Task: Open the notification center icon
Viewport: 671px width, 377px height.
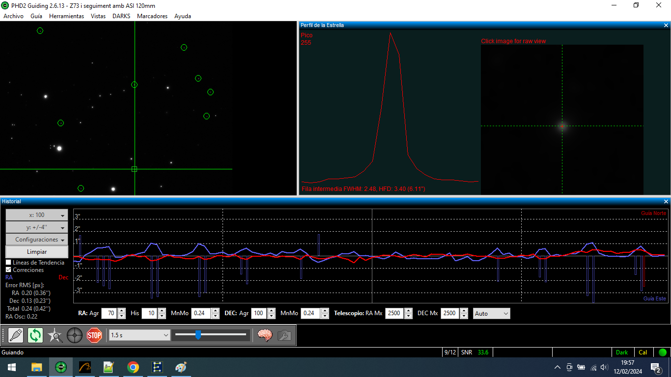Action: (x=656, y=367)
